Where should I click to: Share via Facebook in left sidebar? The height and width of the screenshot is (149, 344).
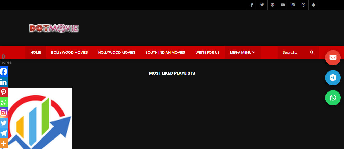coord(4,72)
